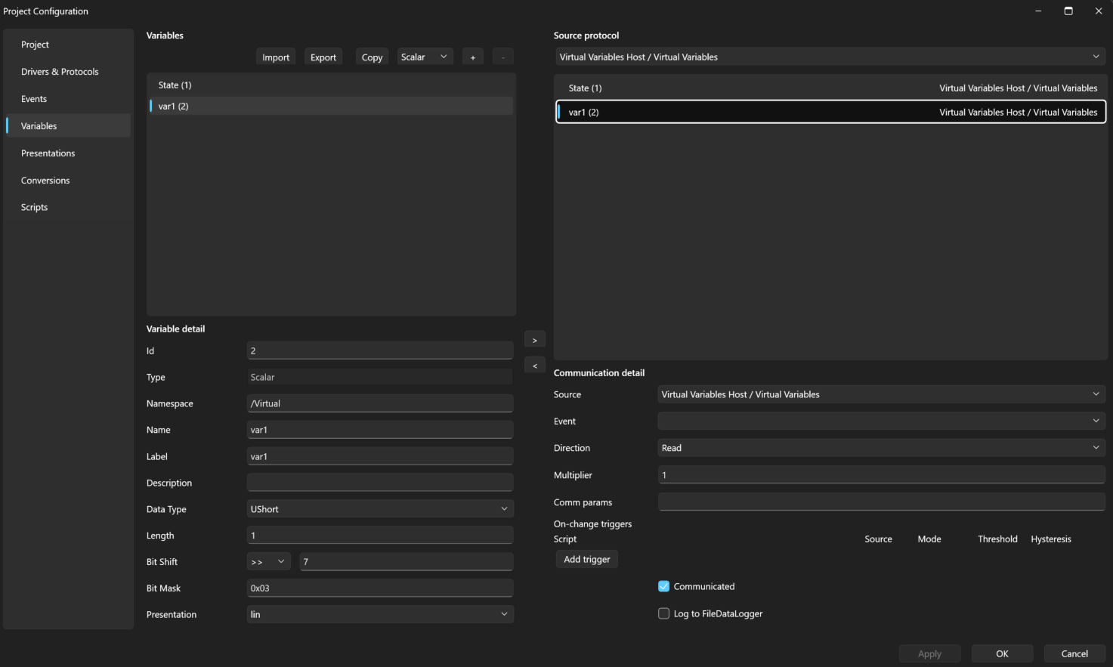Go to the Project section

(68, 45)
